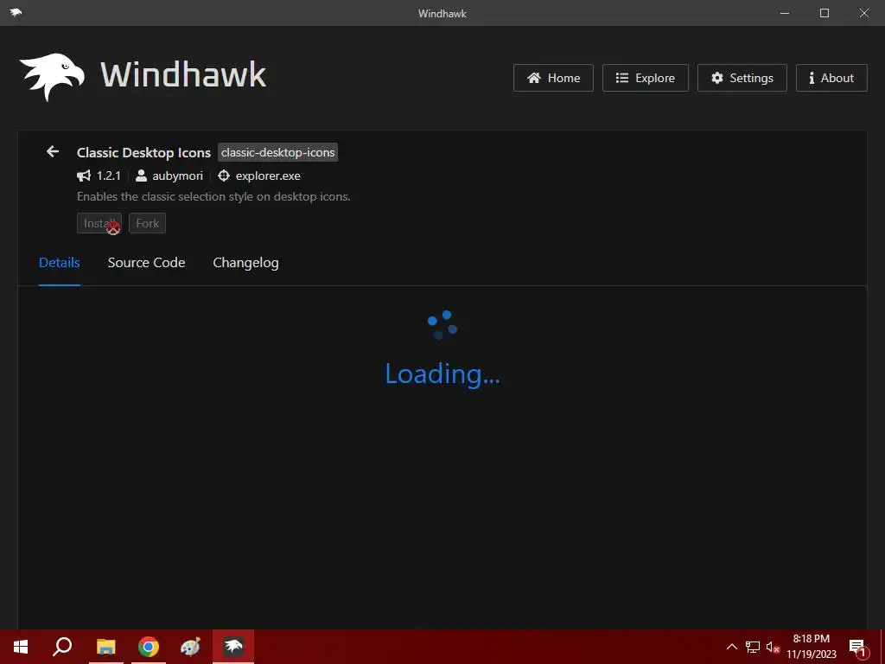Click the Windhawk eagle logo
This screenshot has height=664, width=885.
point(52,77)
